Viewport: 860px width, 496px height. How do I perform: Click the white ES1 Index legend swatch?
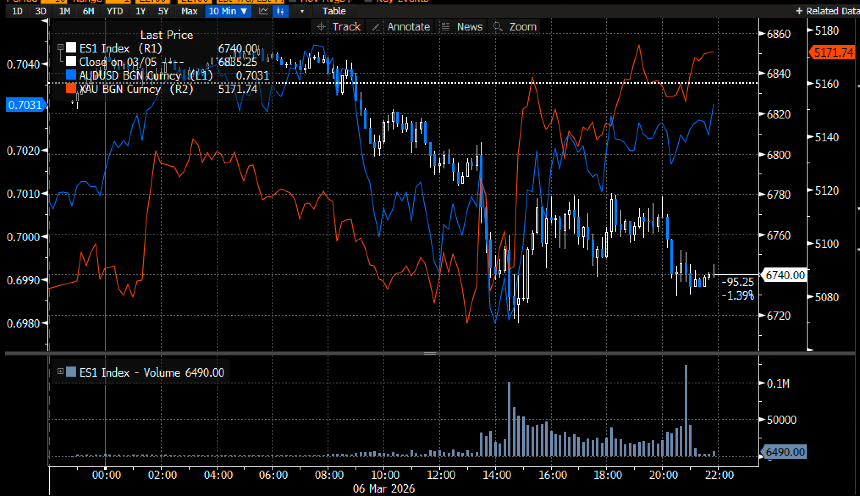pyautogui.click(x=71, y=48)
